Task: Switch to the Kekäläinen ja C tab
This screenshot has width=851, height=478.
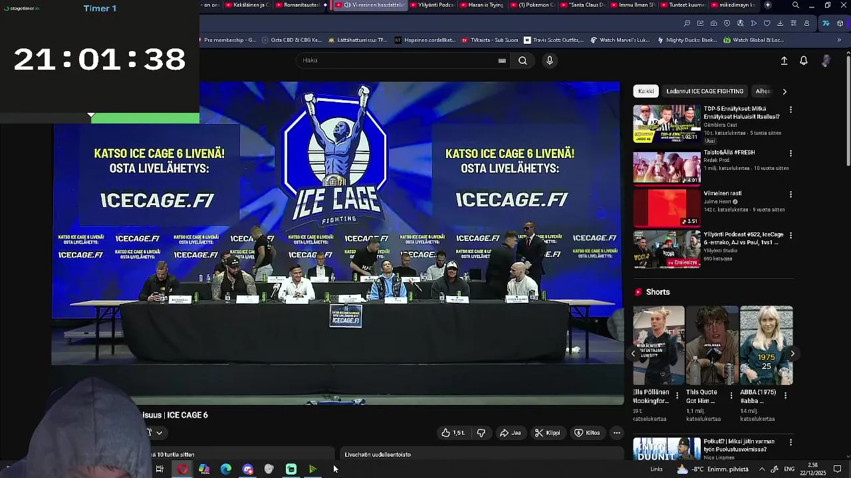Action: [x=248, y=5]
